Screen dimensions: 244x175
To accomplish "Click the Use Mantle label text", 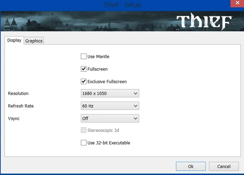I will [98, 56].
